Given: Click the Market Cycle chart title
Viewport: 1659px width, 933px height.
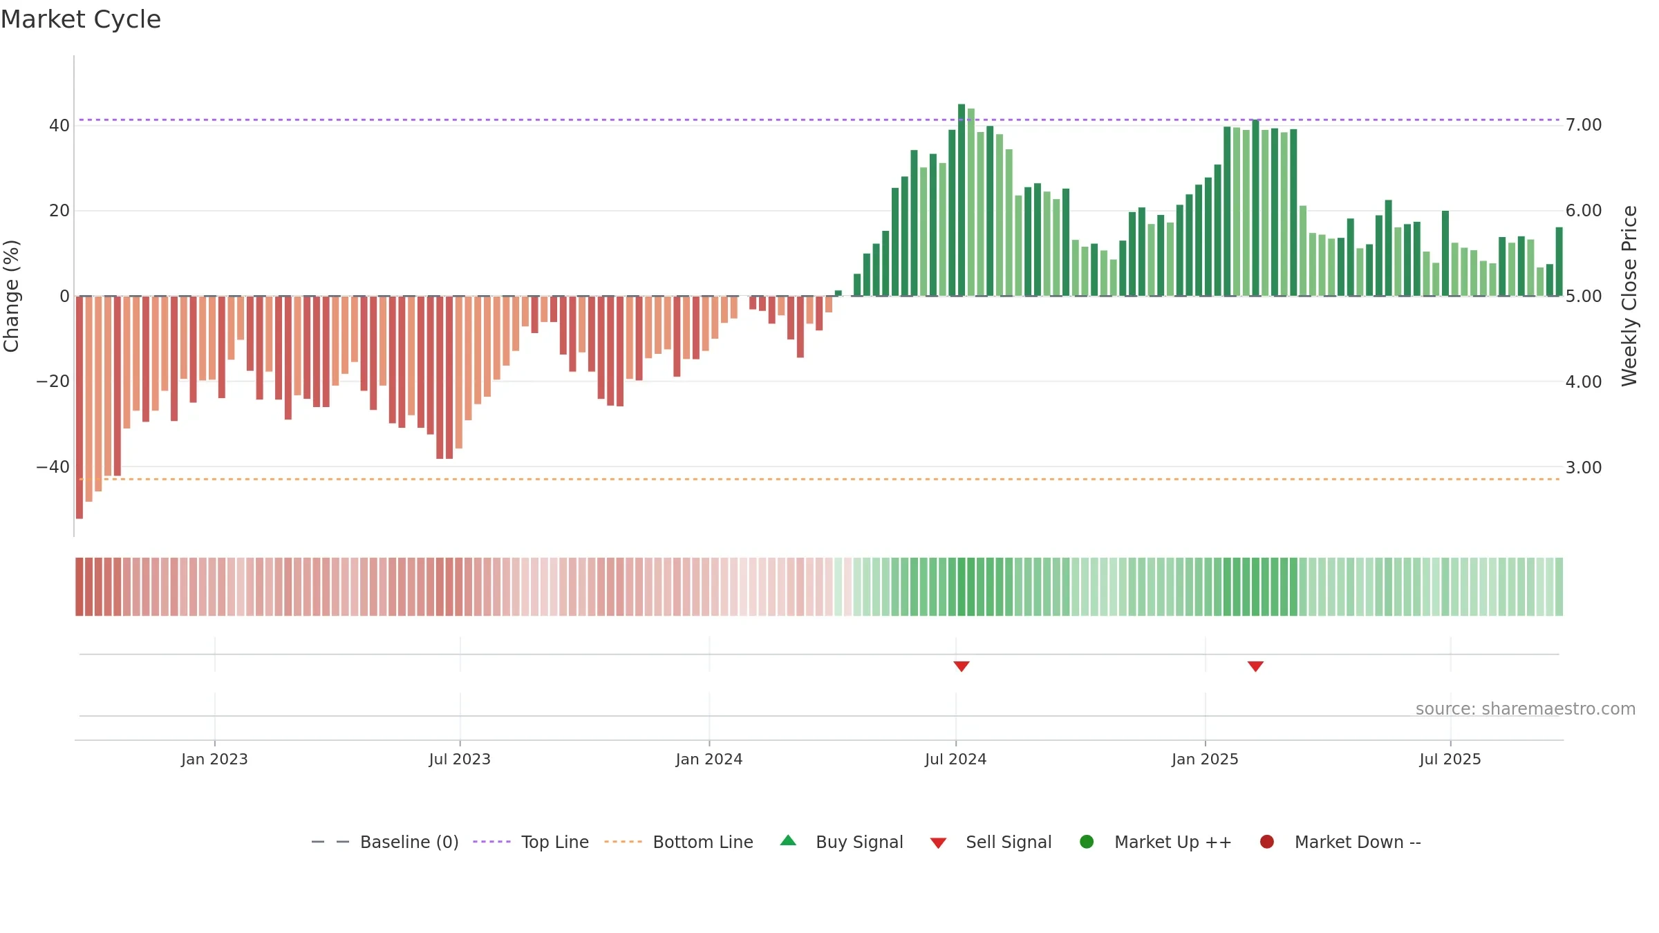Looking at the screenshot, I should [81, 19].
